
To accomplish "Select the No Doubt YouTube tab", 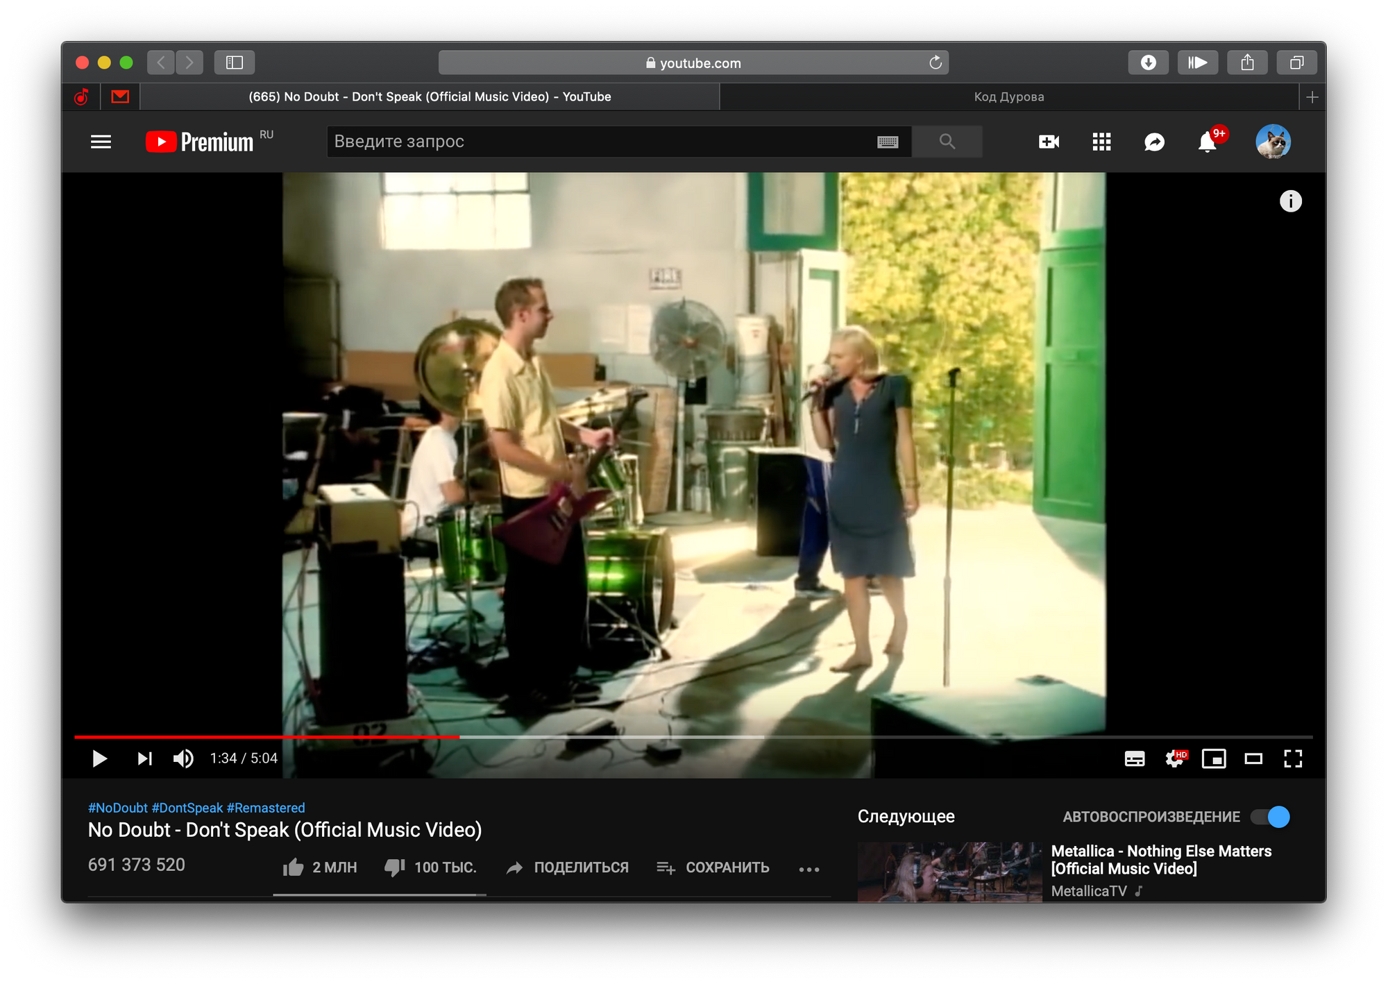I will (430, 96).
